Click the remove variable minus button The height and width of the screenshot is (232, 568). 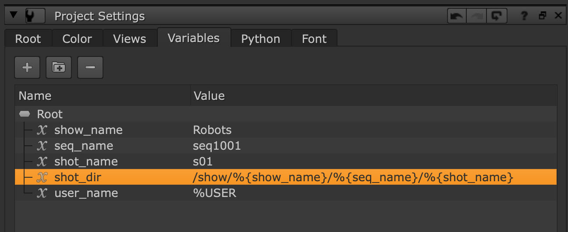90,67
